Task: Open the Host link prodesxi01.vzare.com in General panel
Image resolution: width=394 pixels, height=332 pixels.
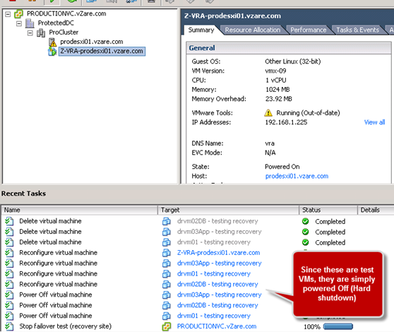Action: (297, 176)
